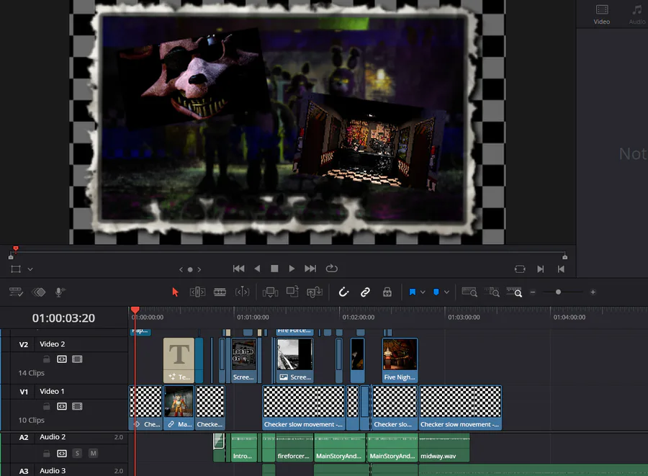Click the Overwrite Clip toolbar icon
This screenshot has height=476, width=648.
coord(292,292)
